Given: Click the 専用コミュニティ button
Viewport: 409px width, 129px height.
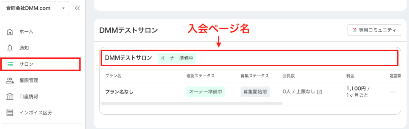Looking at the screenshot, I should coord(374,30).
